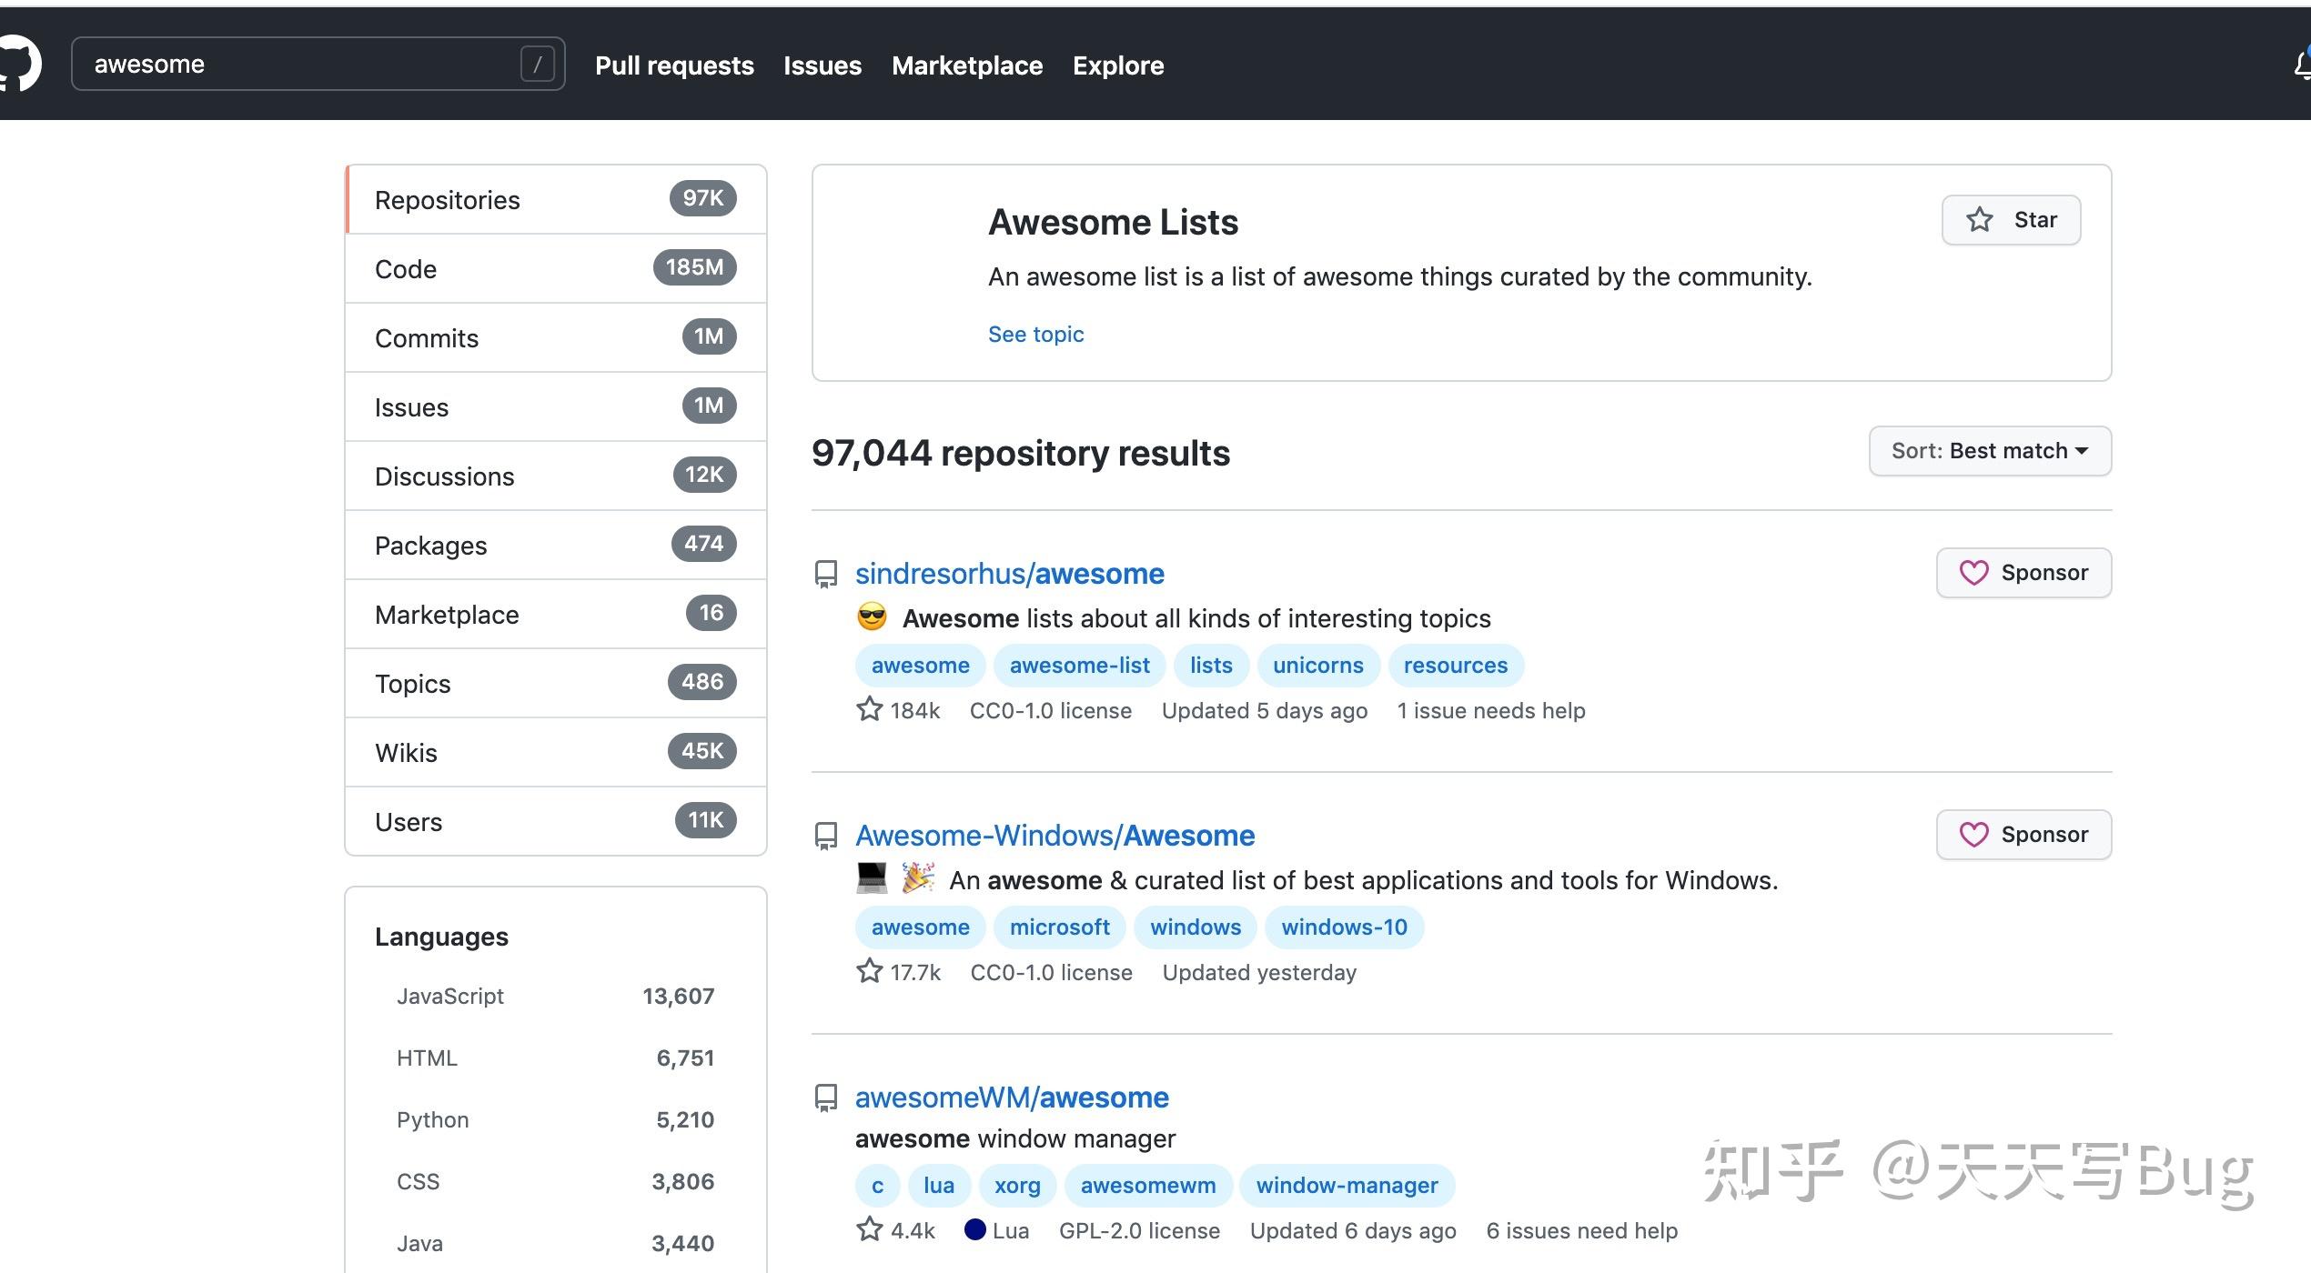Click repo icon beside Awesome-Windows/Awesome
Image resolution: width=2311 pixels, height=1273 pixels.
(x=825, y=836)
